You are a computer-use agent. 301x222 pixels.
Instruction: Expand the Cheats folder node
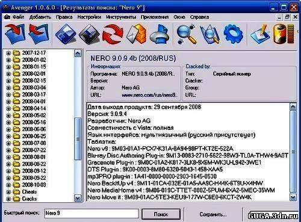(8, 192)
